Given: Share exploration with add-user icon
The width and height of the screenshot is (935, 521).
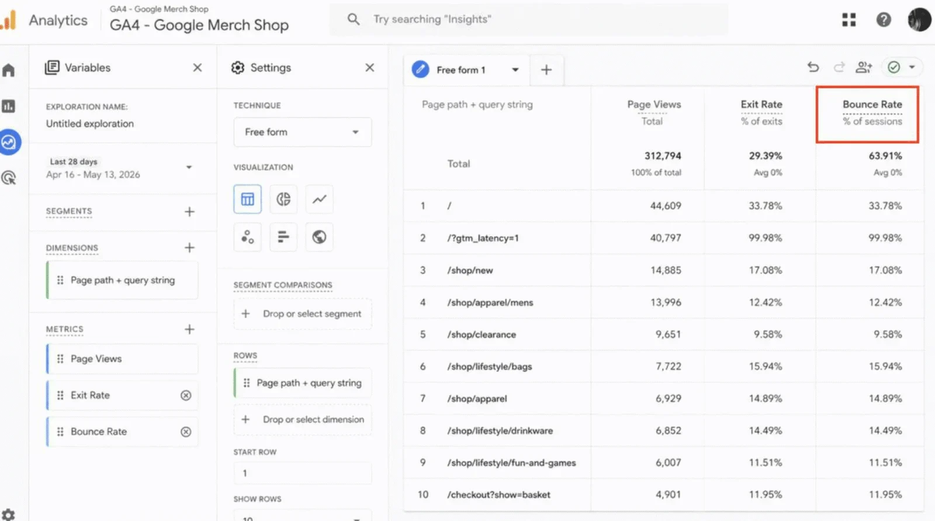Looking at the screenshot, I should [864, 67].
